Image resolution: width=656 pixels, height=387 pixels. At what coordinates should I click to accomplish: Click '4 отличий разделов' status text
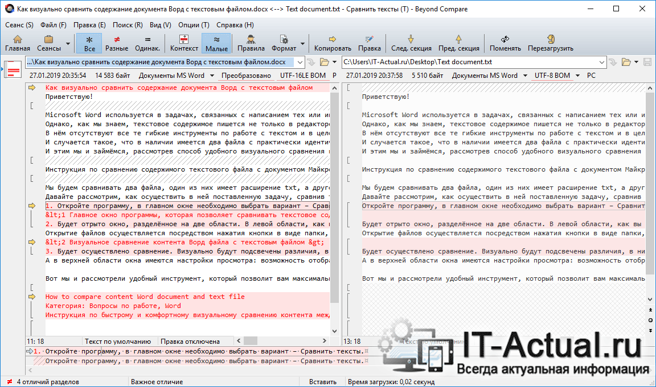tap(48, 382)
